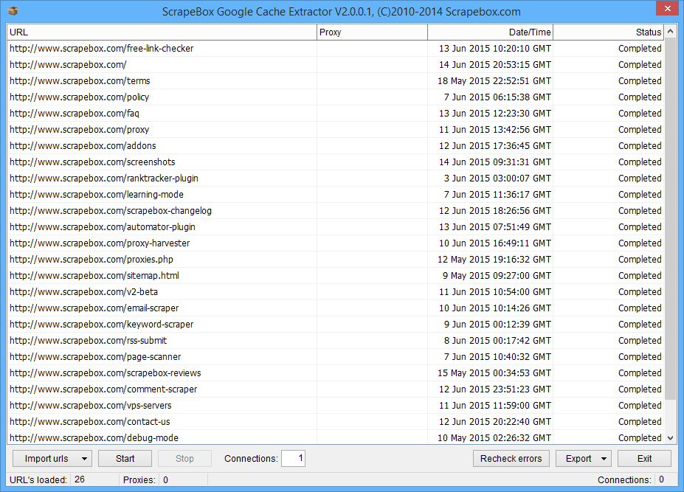Click the Exit button
Viewport: 684px width, 492px height.
click(644, 459)
